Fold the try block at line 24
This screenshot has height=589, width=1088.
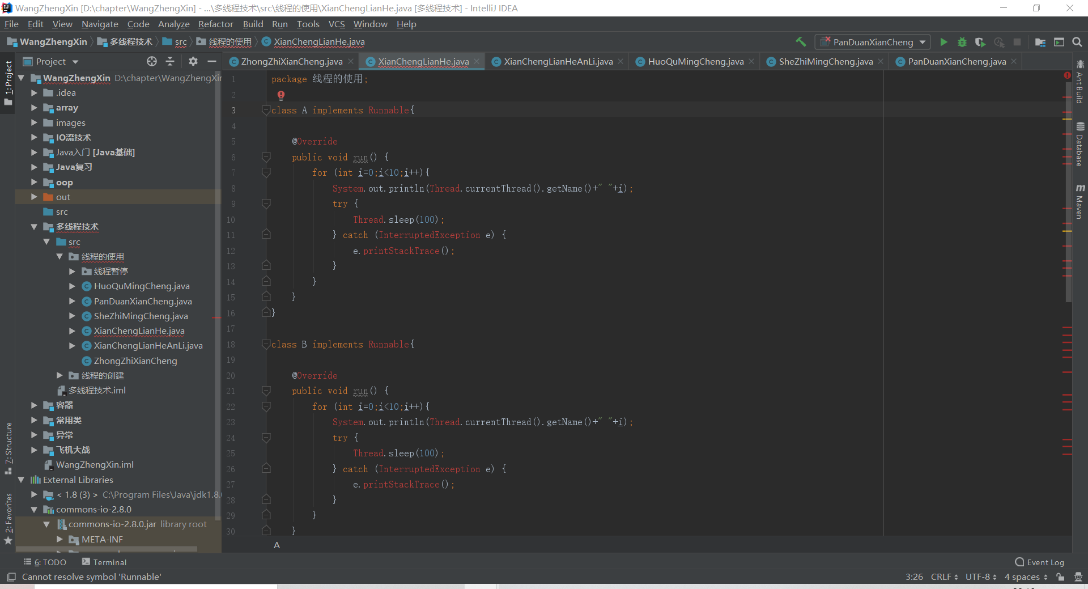coord(266,437)
